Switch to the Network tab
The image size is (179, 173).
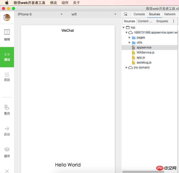(170, 14)
